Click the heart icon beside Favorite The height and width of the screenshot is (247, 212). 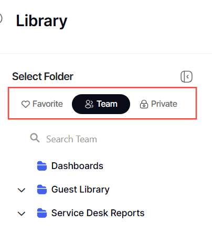[26, 104]
